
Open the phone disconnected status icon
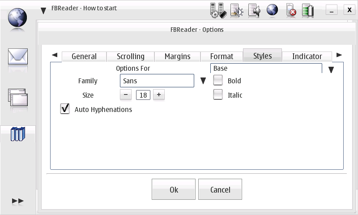point(291,10)
